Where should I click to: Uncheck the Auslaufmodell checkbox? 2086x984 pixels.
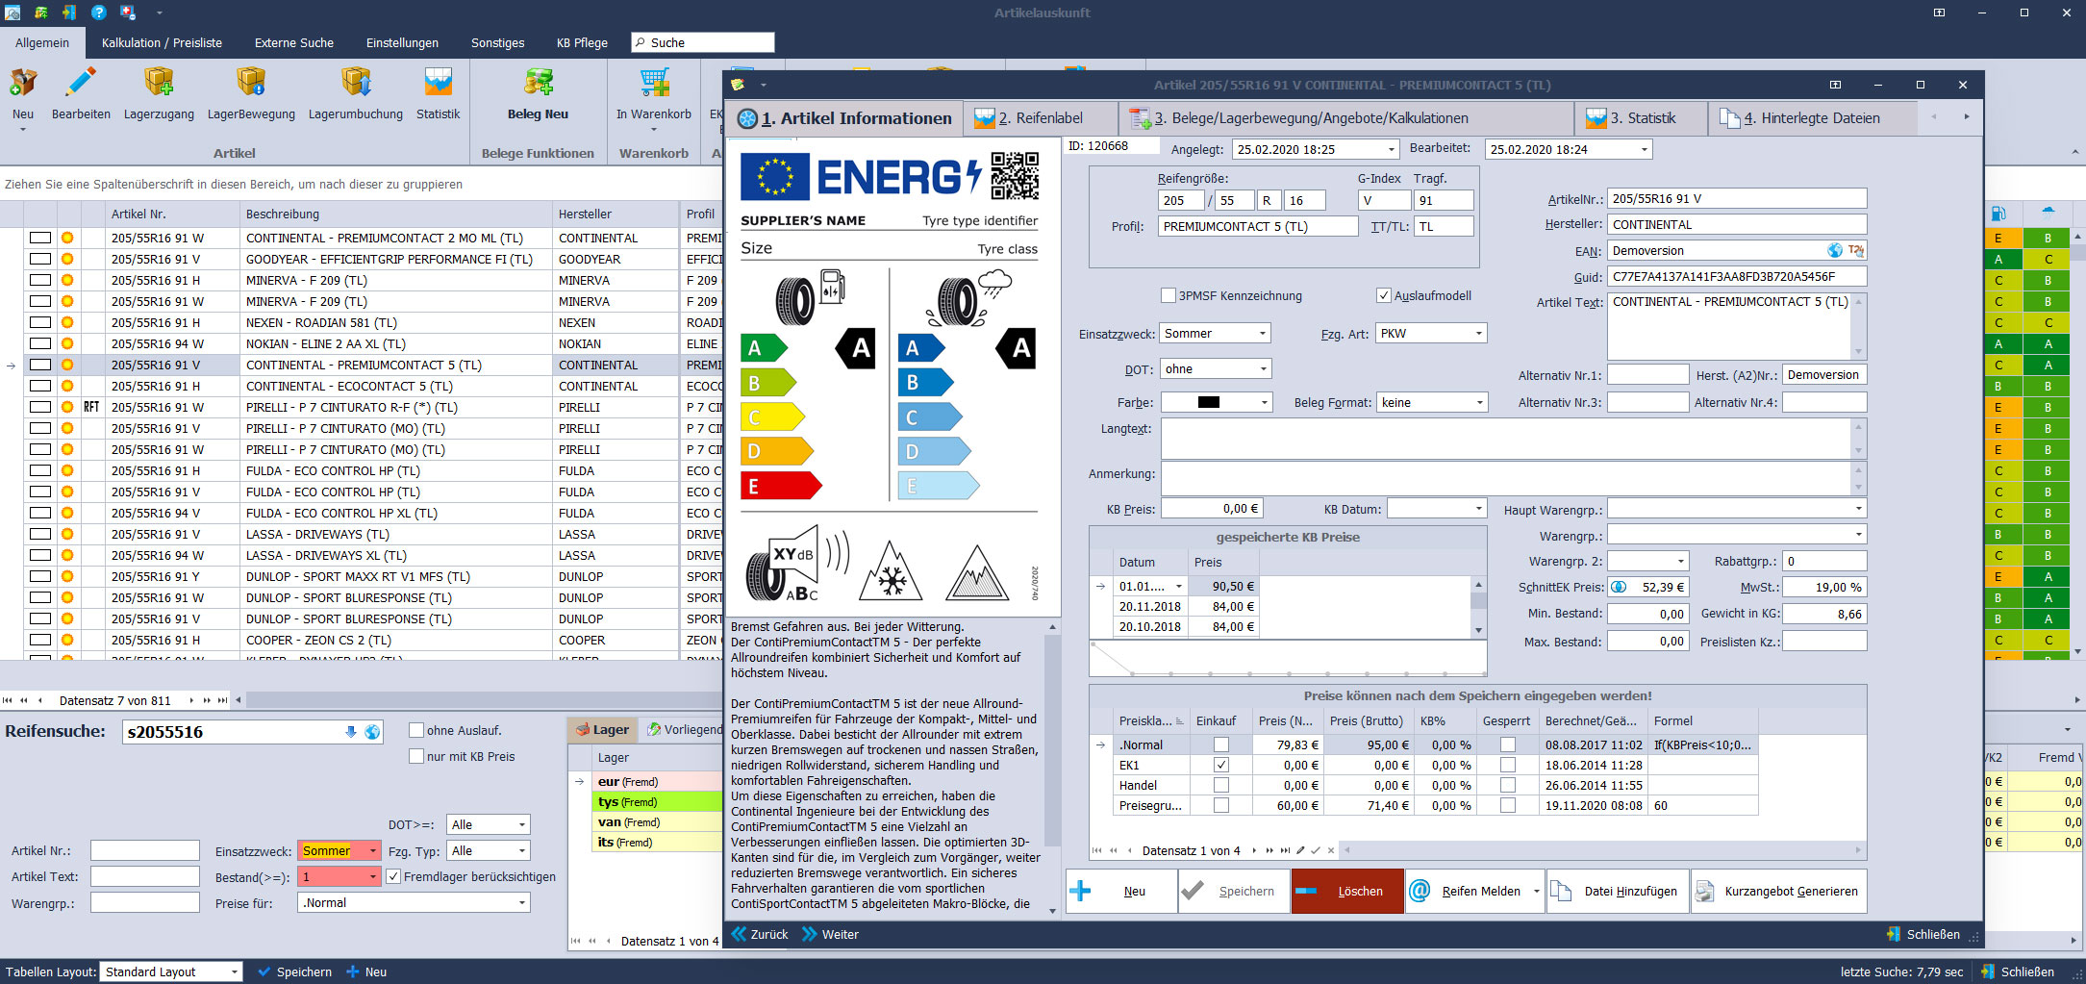coord(1384,295)
